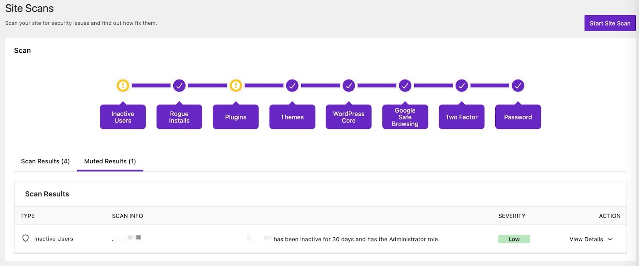Image resolution: width=639 pixels, height=266 pixels.
Task: Click the Google Safe Browsing checkmark icon
Action: point(405,85)
